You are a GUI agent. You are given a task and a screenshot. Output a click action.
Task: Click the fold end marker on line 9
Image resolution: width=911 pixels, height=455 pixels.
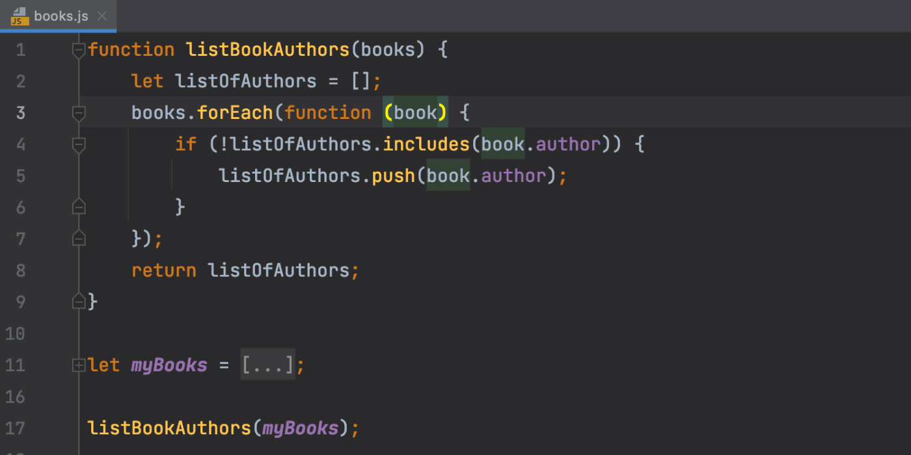[x=79, y=302]
